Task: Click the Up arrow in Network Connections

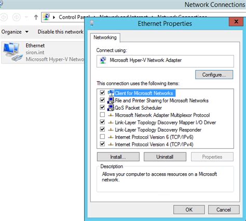Action: click(36, 17)
